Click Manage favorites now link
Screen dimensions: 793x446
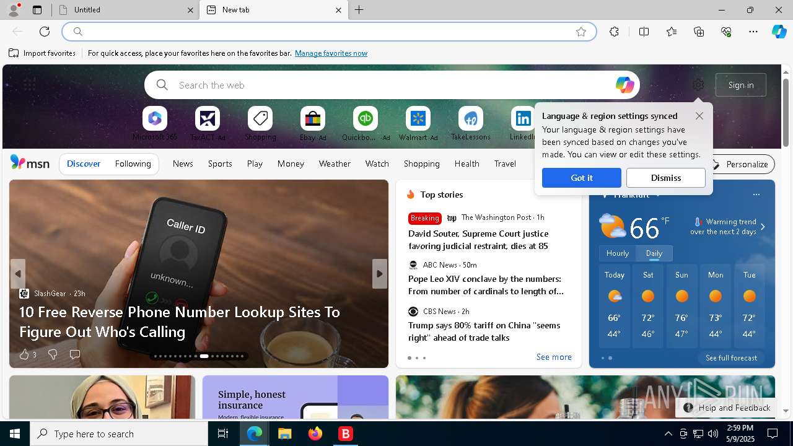click(331, 53)
